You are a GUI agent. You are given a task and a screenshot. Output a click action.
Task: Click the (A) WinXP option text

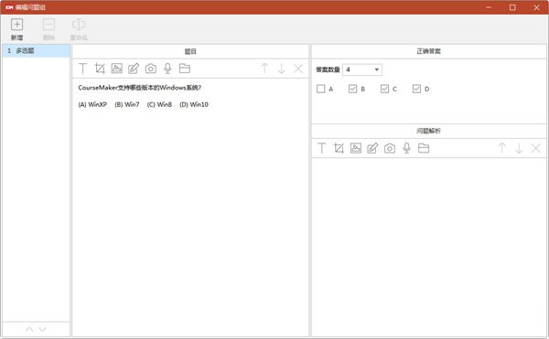click(x=92, y=104)
